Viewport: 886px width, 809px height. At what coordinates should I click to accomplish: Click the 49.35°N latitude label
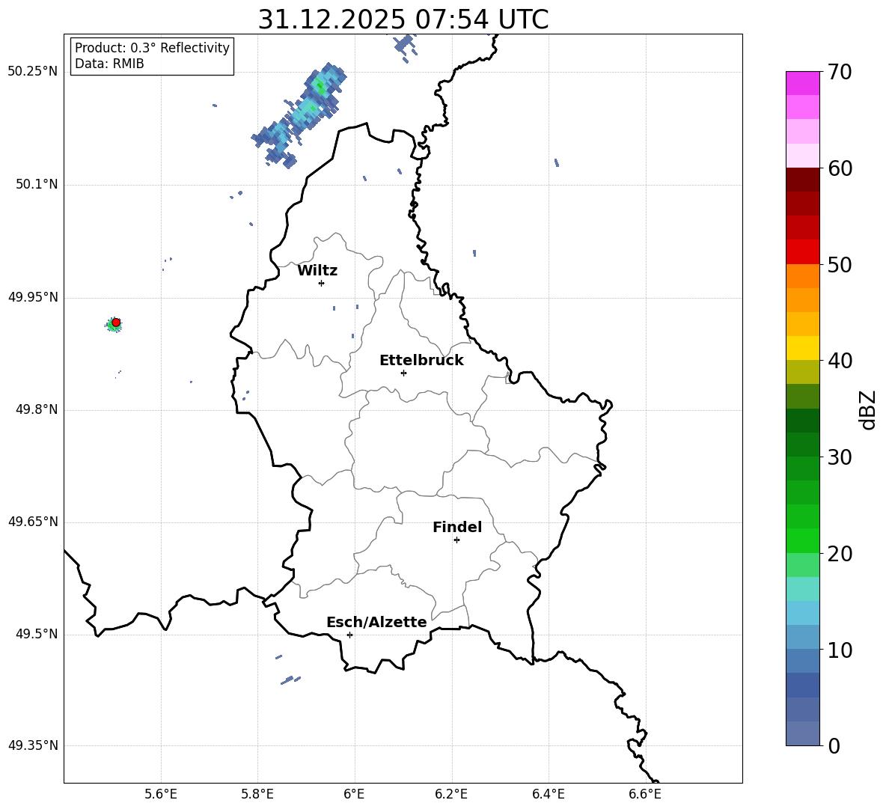33,745
